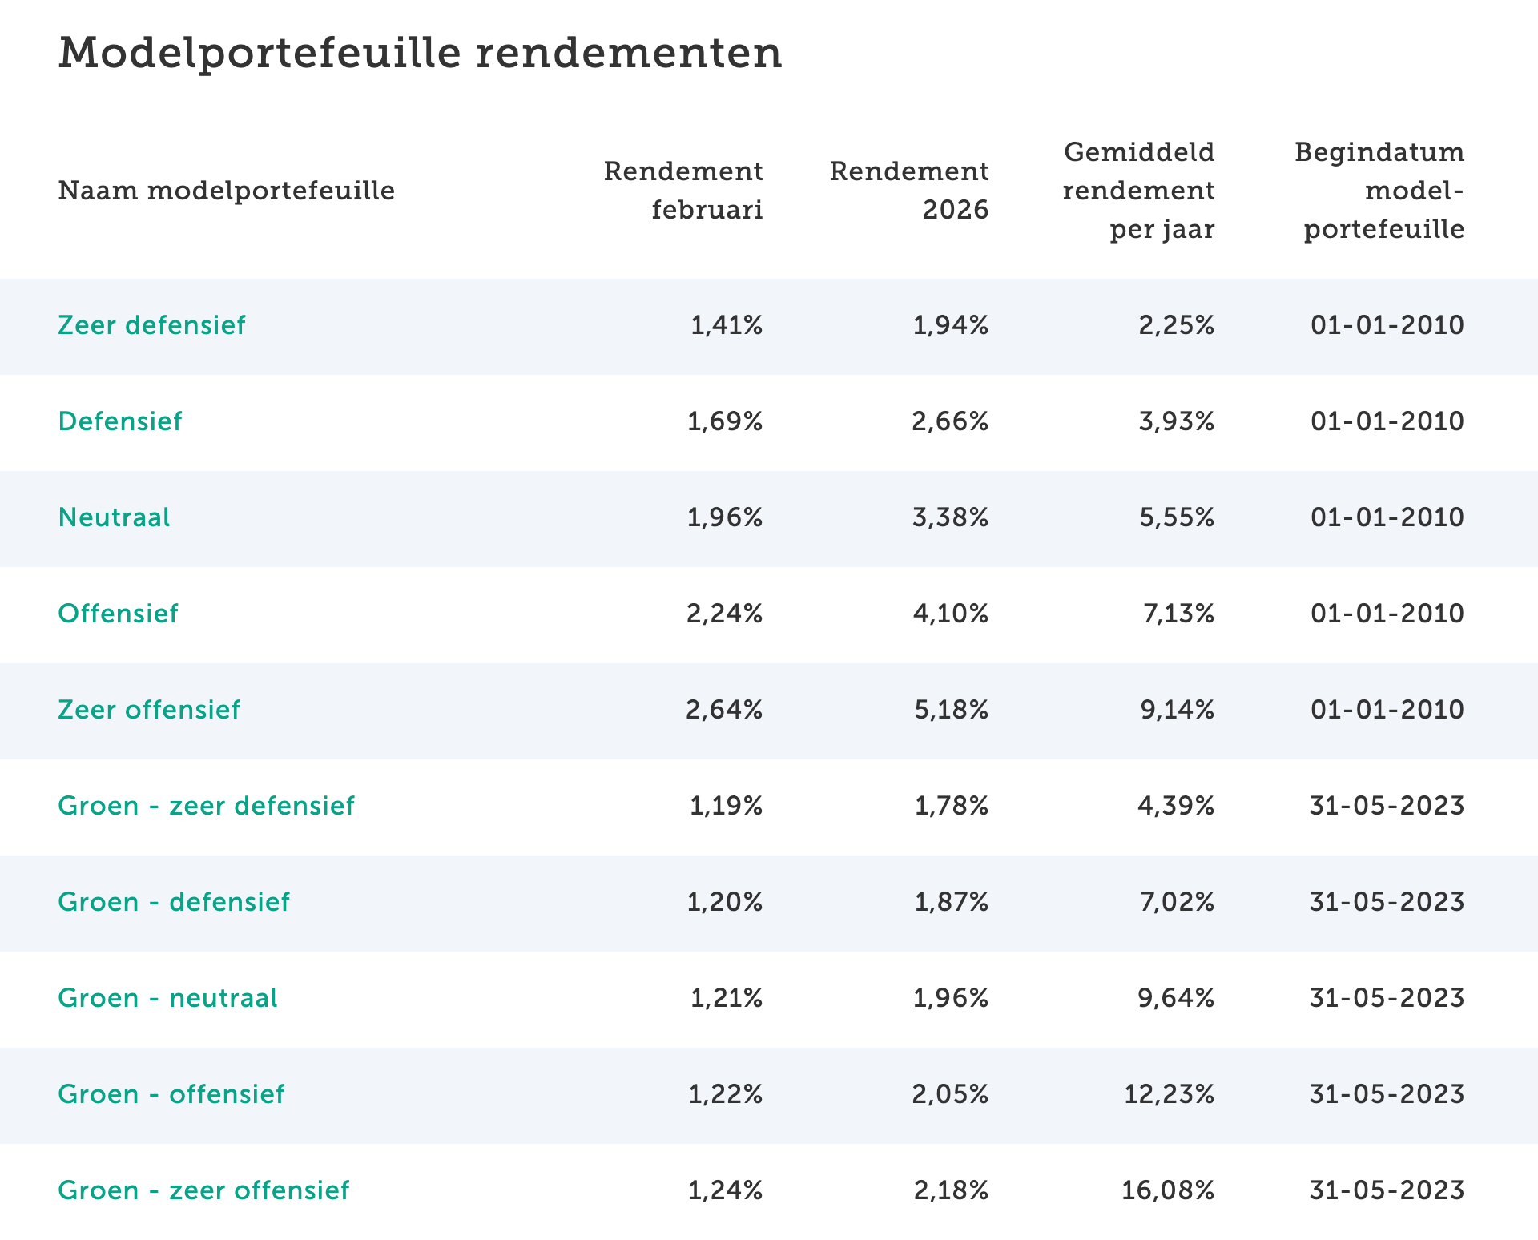The image size is (1538, 1240).
Task: Click the 3,38% return 2026 value
Action: click(950, 517)
